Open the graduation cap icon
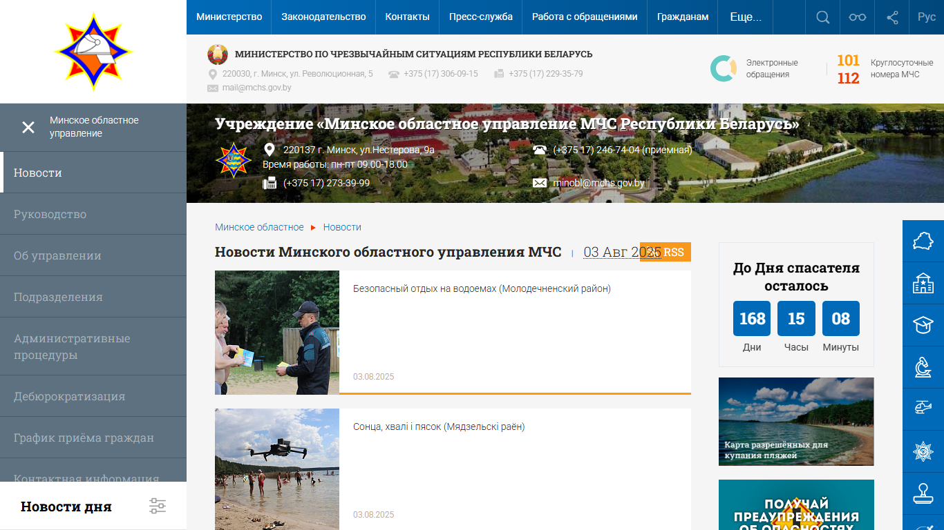This screenshot has width=944, height=530. tap(923, 324)
